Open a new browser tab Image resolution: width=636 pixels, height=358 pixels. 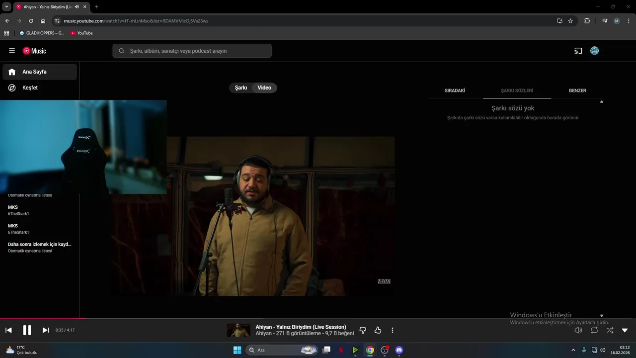(96, 7)
